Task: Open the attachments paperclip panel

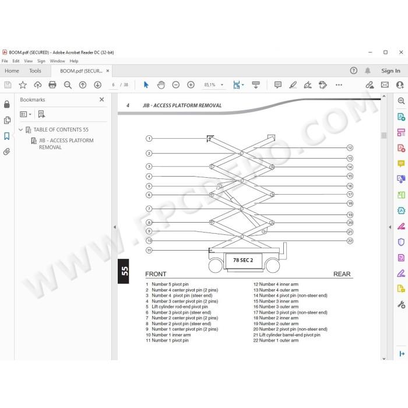Action: (7, 152)
